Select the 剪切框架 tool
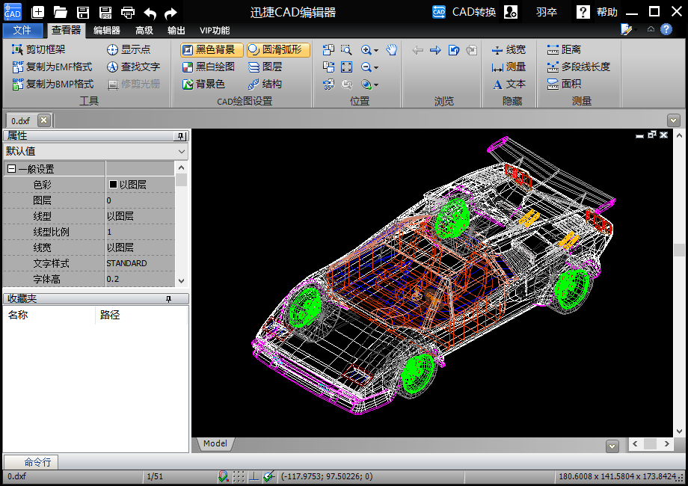Screen dimensions: 688x486 (39, 49)
